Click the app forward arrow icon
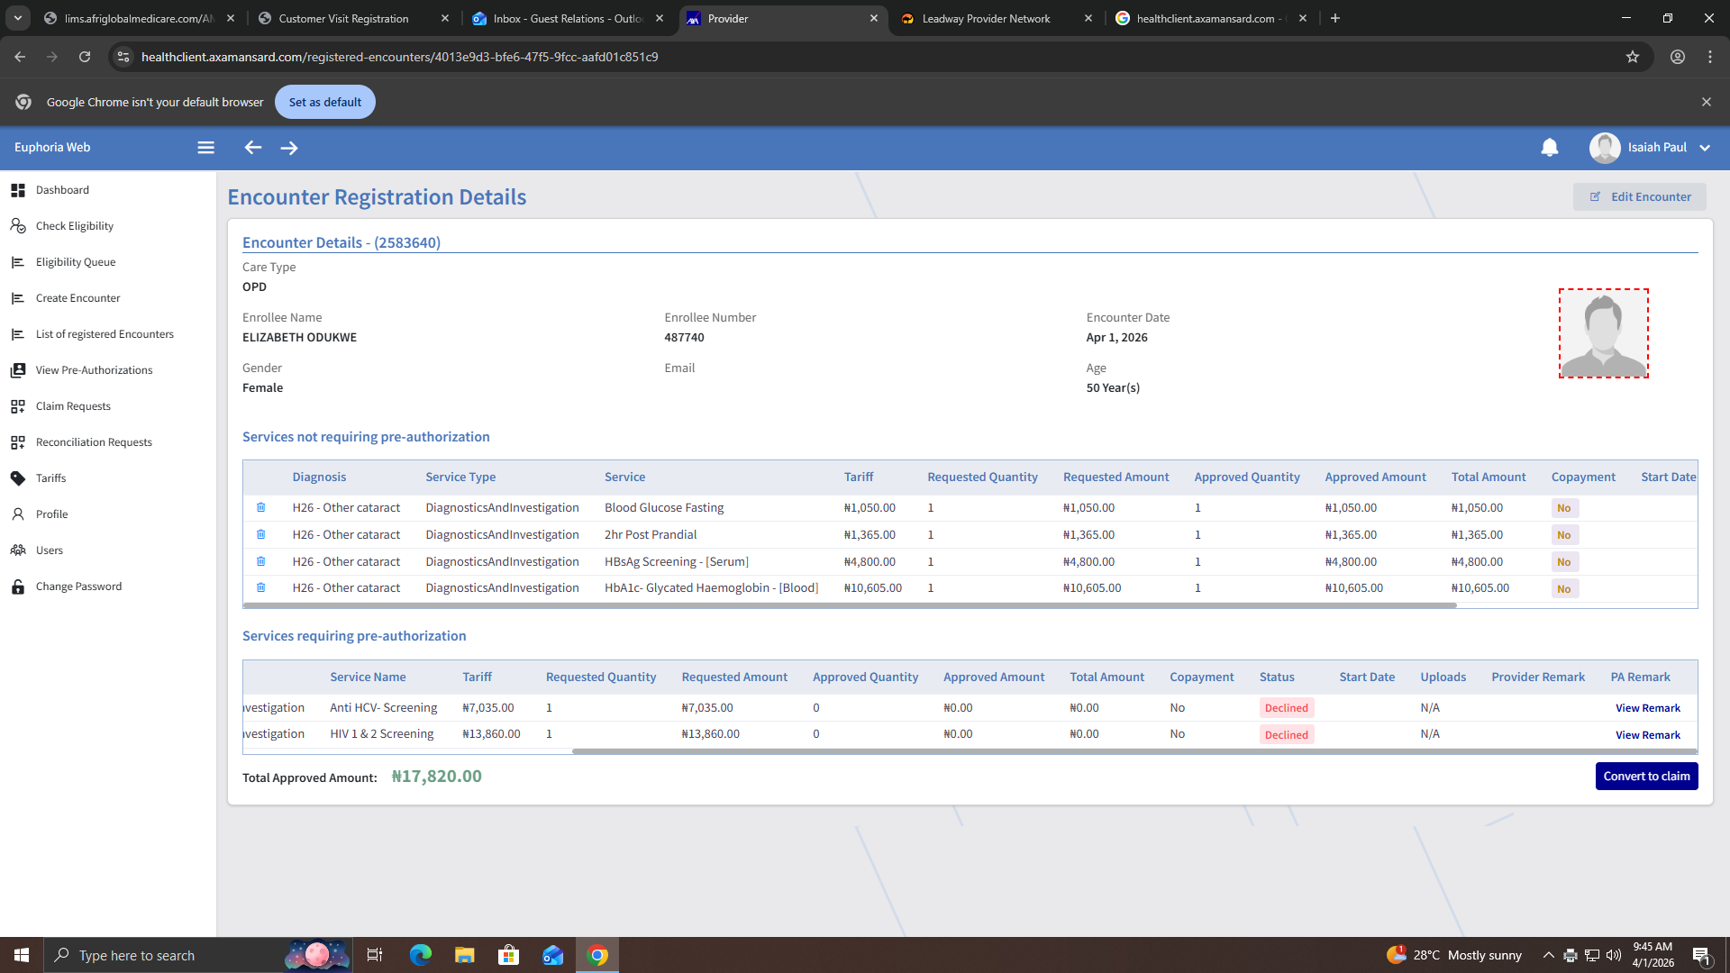Viewport: 1730px width, 973px height. tap(289, 148)
